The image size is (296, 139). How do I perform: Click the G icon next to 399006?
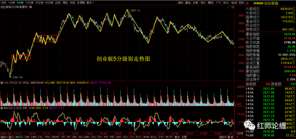tap(247, 3)
